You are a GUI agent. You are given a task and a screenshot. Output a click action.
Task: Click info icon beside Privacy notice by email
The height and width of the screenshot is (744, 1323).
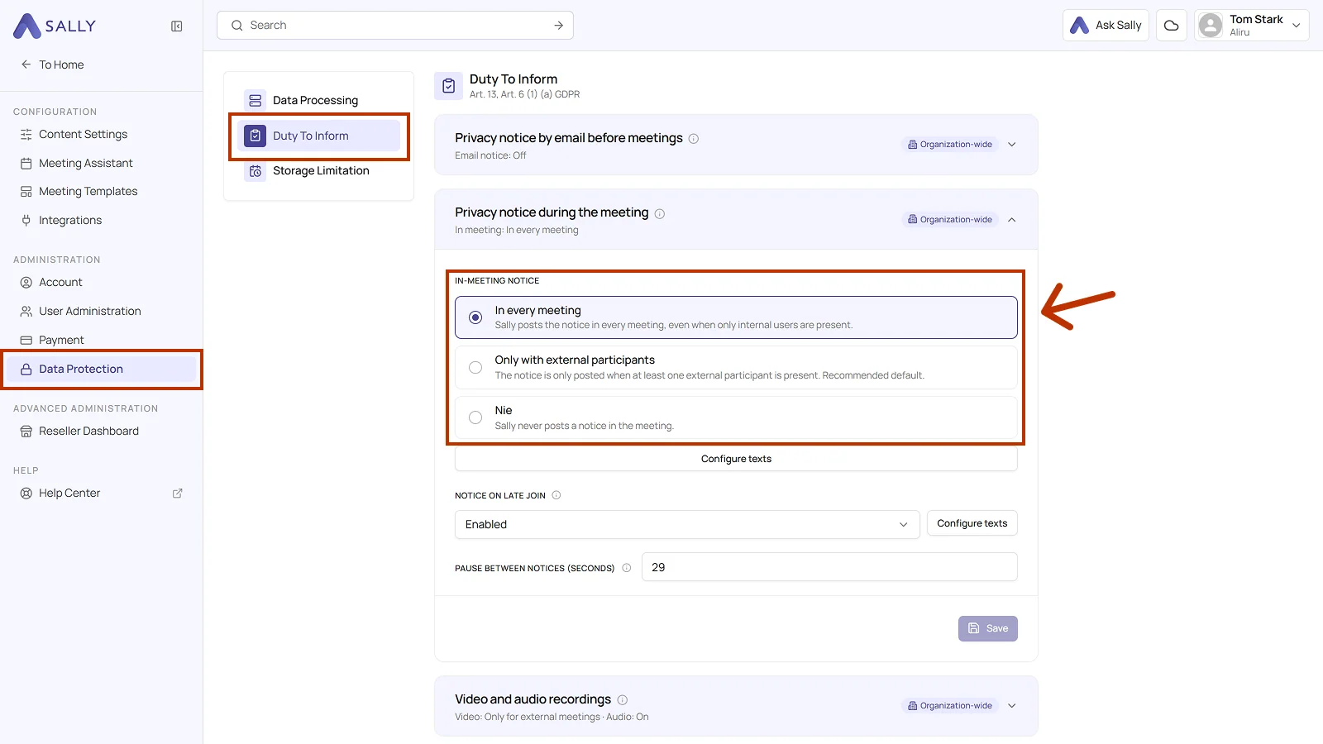[x=694, y=139]
